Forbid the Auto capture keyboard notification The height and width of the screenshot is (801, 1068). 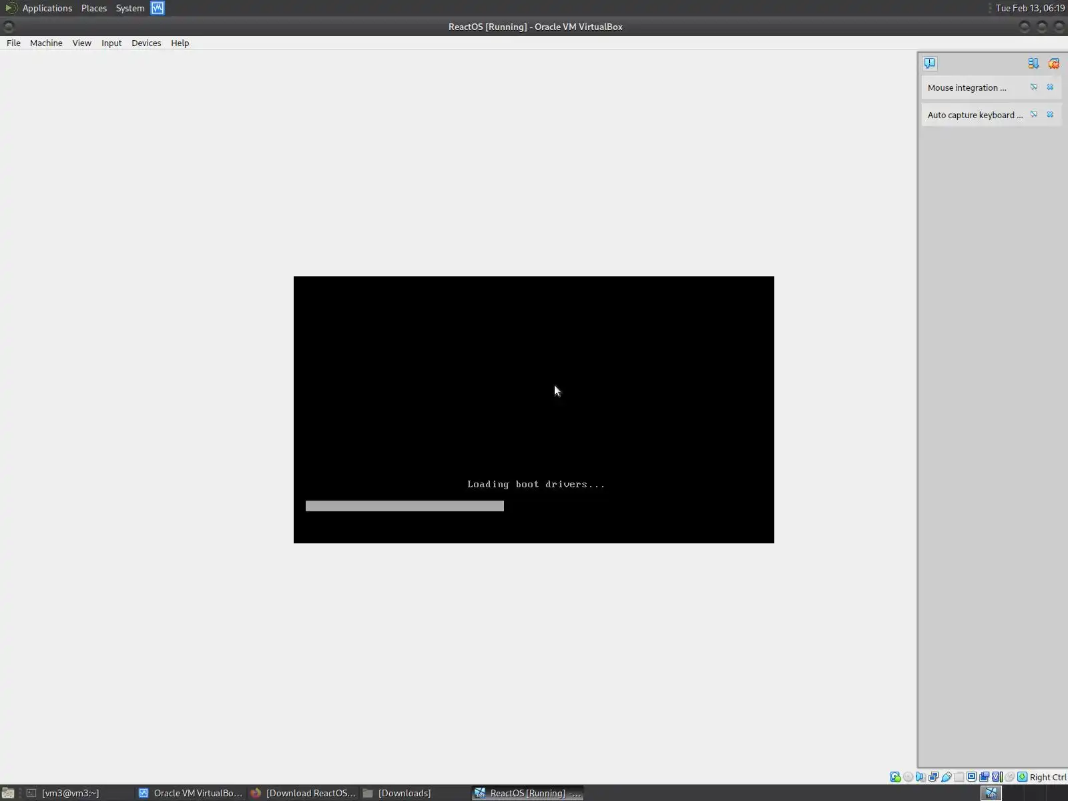1034,115
